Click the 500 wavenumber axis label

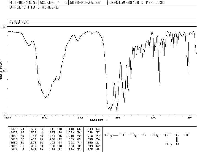pyautogui.click(x=190, y=118)
